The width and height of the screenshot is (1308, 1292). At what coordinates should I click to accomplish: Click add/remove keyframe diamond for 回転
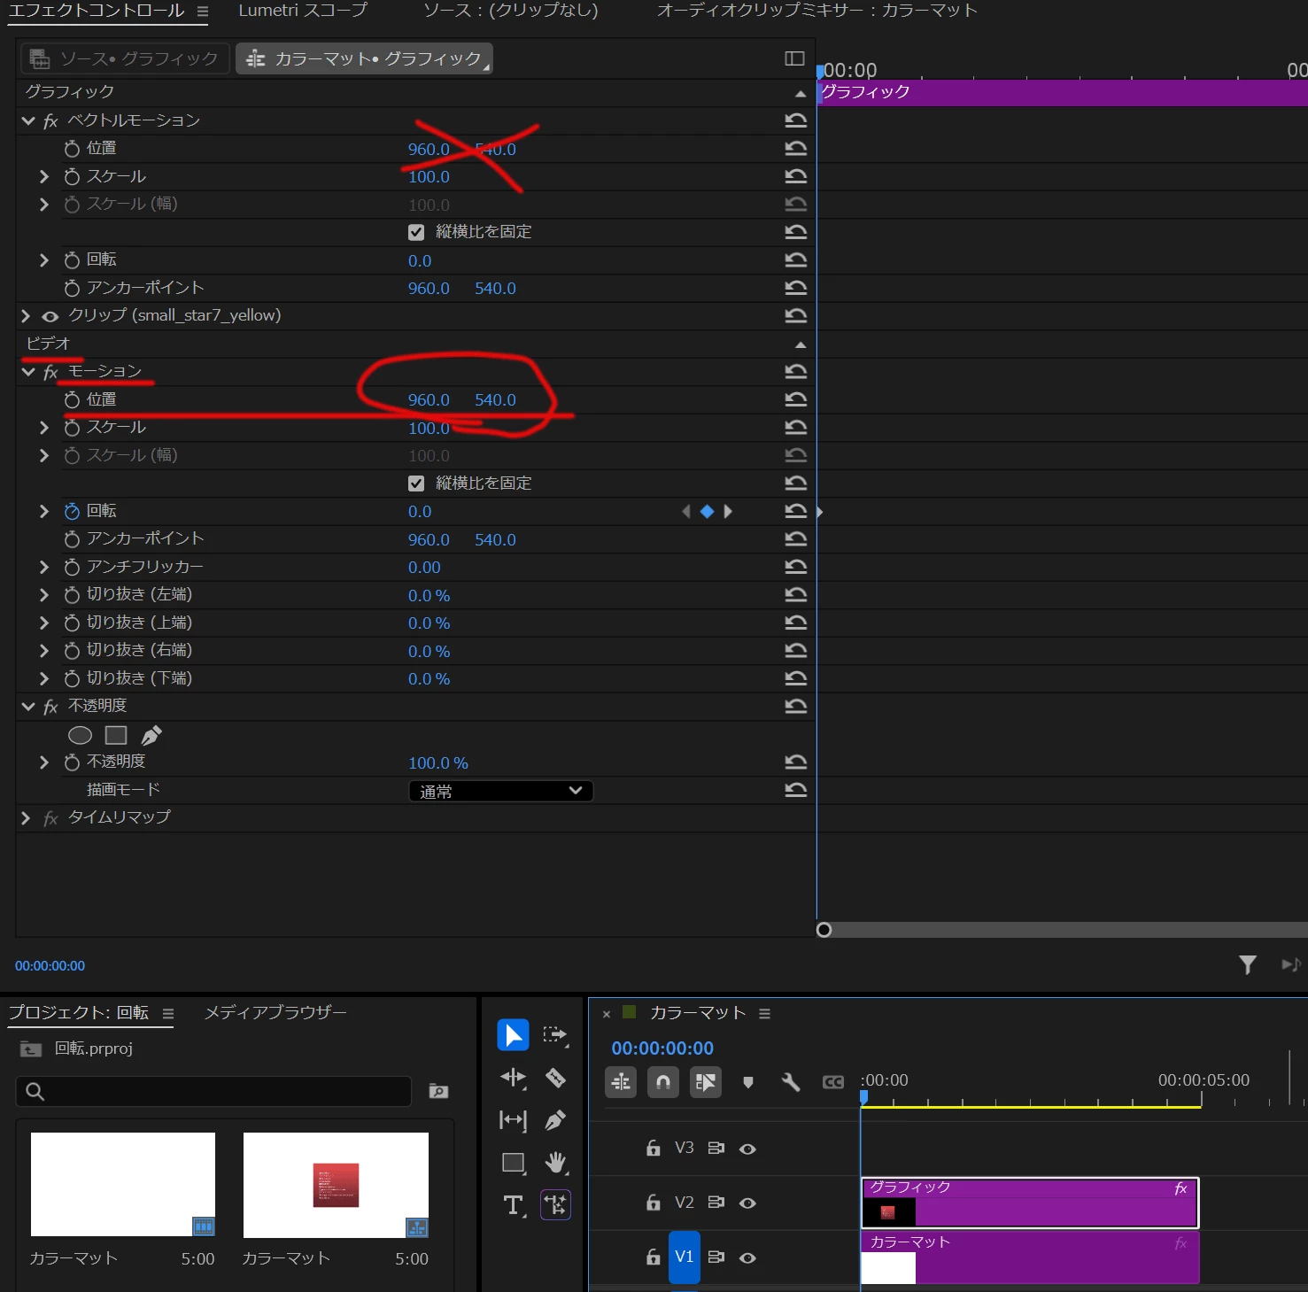point(707,511)
